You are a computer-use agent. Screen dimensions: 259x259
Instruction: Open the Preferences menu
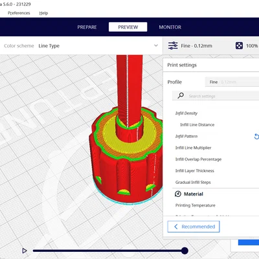[19, 13]
